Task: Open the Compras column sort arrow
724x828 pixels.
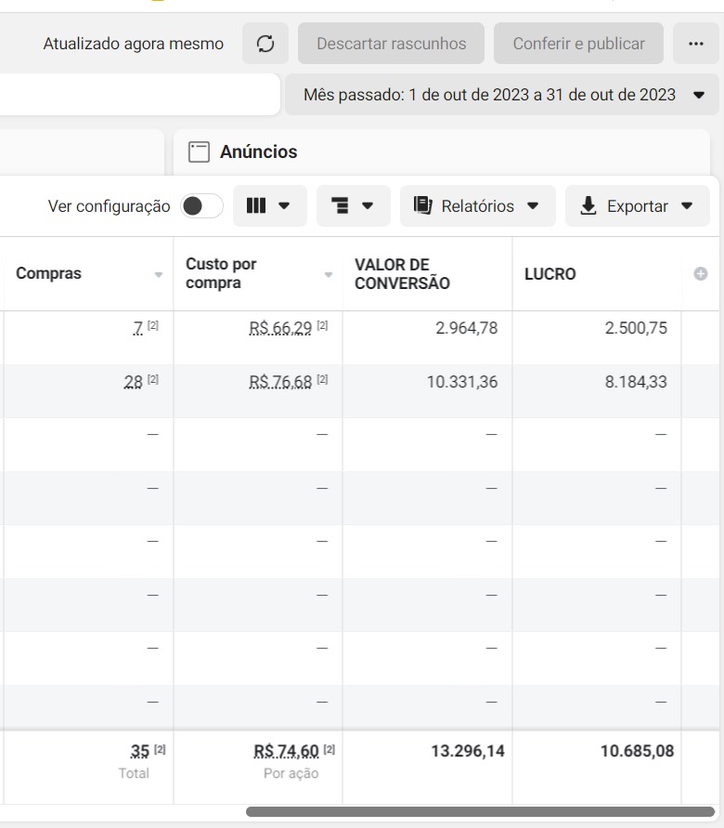Action: [158, 275]
